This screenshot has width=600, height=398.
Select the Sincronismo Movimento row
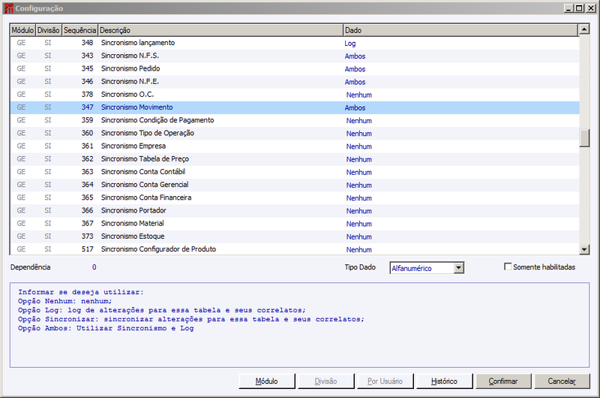(295, 107)
